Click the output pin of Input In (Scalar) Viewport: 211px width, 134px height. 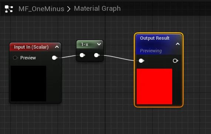click(x=55, y=58)
